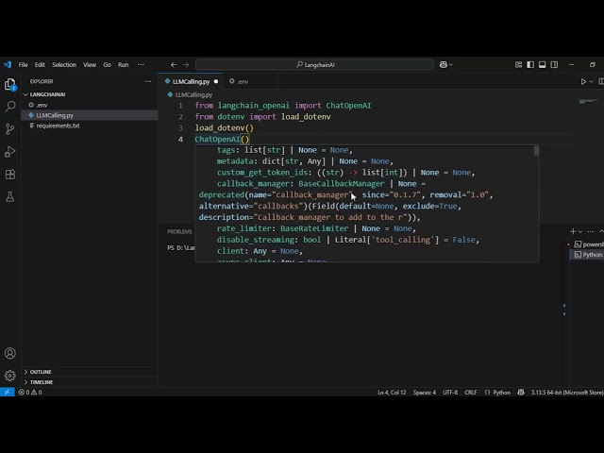Select interpreter 3.13.5 64-bit
The height and width of the screenshot is (453, 604).
[x=567, y=393]
